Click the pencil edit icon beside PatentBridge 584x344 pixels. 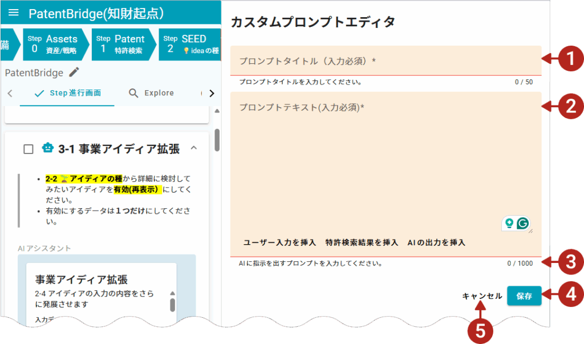coord(74,72)
